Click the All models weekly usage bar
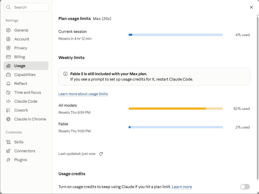Image resolution: width=259 pixels, height=194 pixels. (176, 109)
